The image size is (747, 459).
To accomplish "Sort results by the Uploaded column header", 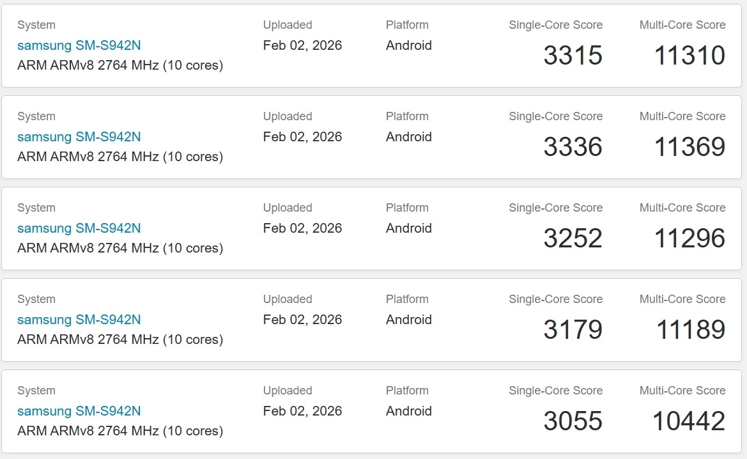I will [x=287, y=25].
